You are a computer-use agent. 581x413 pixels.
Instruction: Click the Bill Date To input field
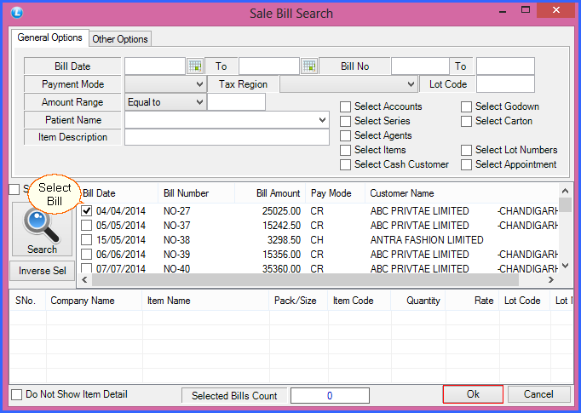(269, 66)
